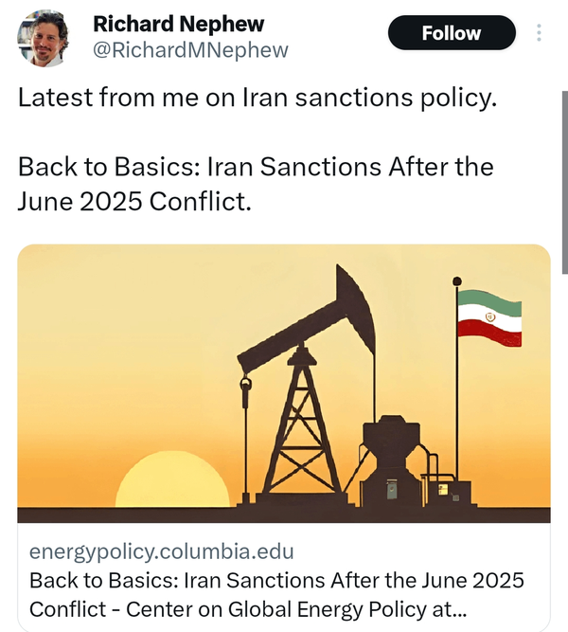The height and width of the screenshot is (632, 568).
Task: Open the "Back to Basics" card headline
Action: pyautogui.click(x=276, y=580)
